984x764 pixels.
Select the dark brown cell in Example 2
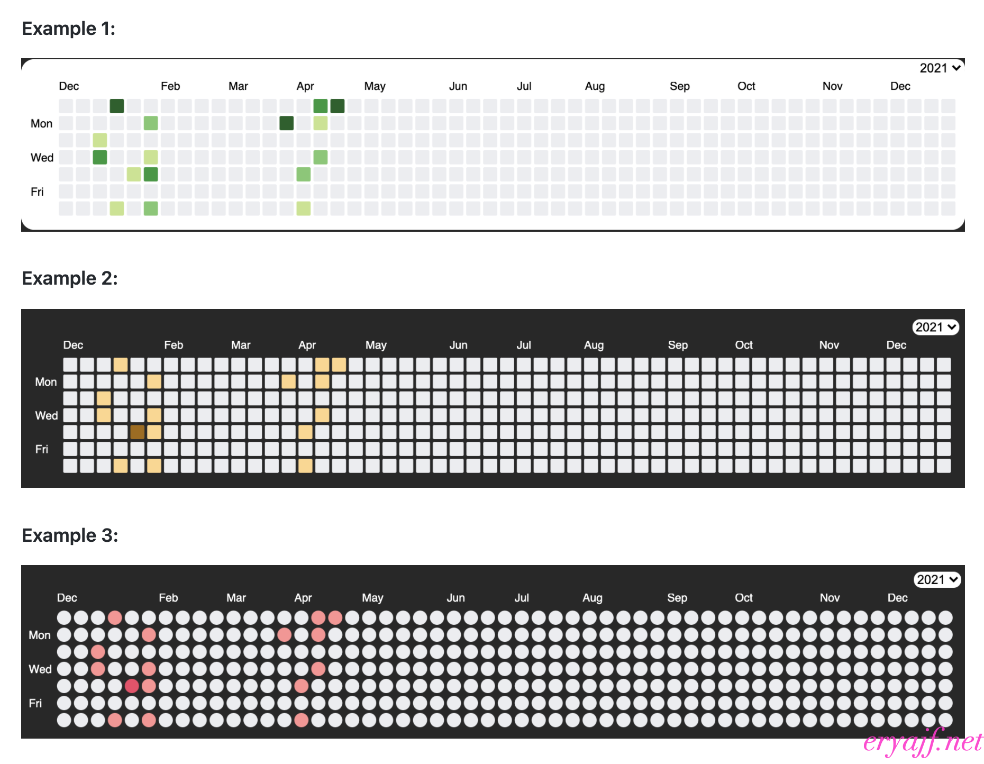click(x=138, y=432)
